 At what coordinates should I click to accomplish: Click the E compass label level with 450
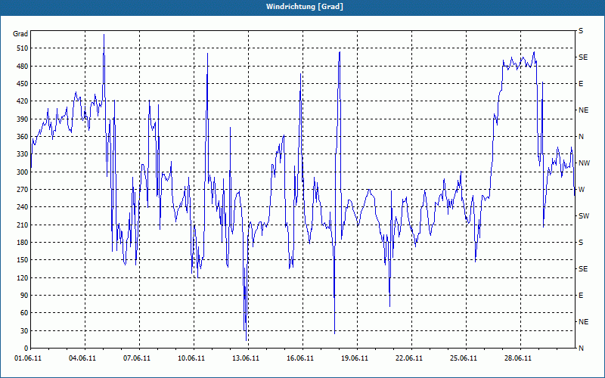point(581,84)
